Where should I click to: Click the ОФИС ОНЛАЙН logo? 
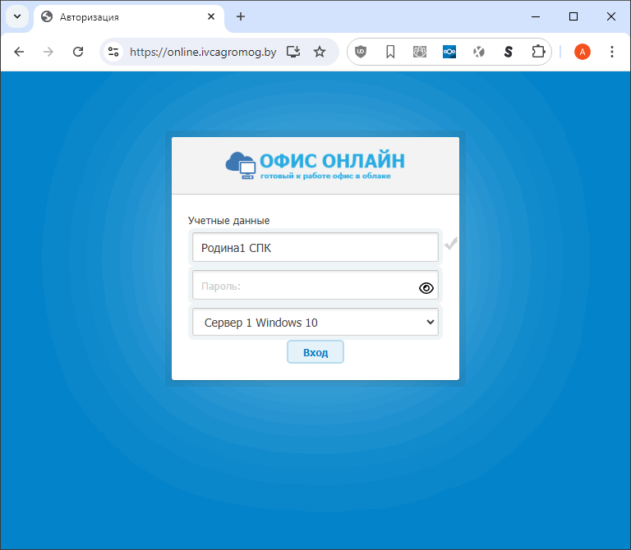(x=315, y=165)
